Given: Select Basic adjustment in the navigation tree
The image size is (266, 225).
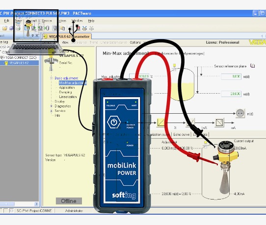Looking at the screenshot, I should tap(66, 78).
